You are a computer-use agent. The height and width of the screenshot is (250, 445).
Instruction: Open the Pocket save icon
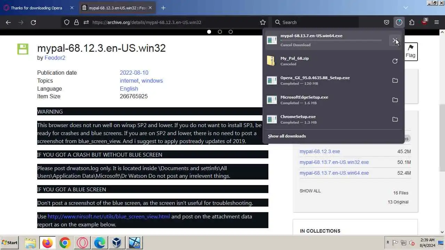coord(387,22)
